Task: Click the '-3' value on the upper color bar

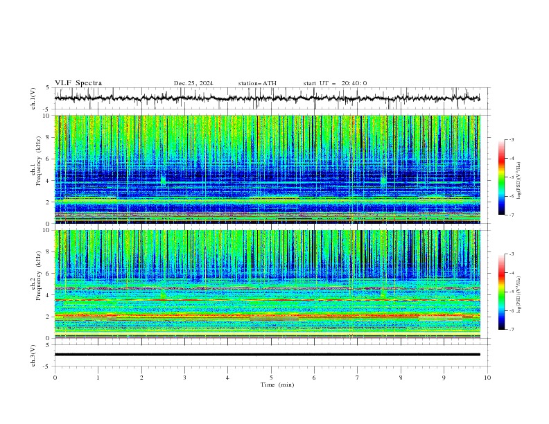Action: click(x=511, y=139)
